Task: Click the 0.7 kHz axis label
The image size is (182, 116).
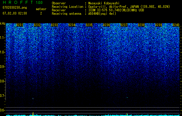Action: pyautogui.click(x=2, y=96)
